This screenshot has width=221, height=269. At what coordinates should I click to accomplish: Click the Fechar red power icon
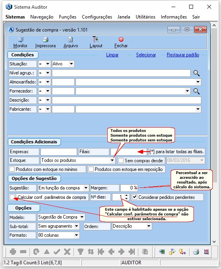click(x=121, y=39)
